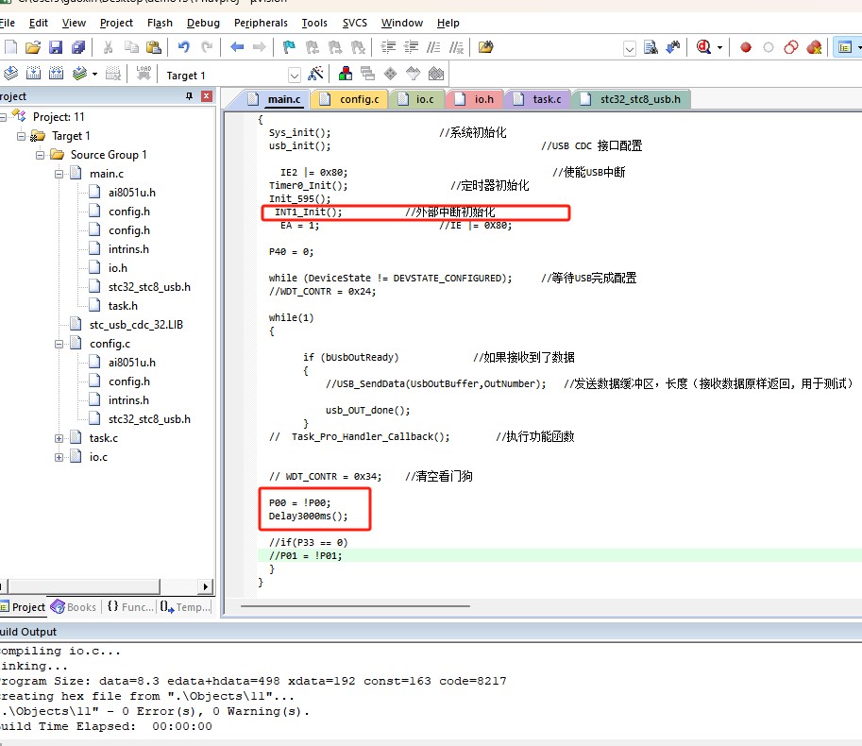Show the Templates panel tab
Screen dimensions: 862x746
(x=185, y=607)
